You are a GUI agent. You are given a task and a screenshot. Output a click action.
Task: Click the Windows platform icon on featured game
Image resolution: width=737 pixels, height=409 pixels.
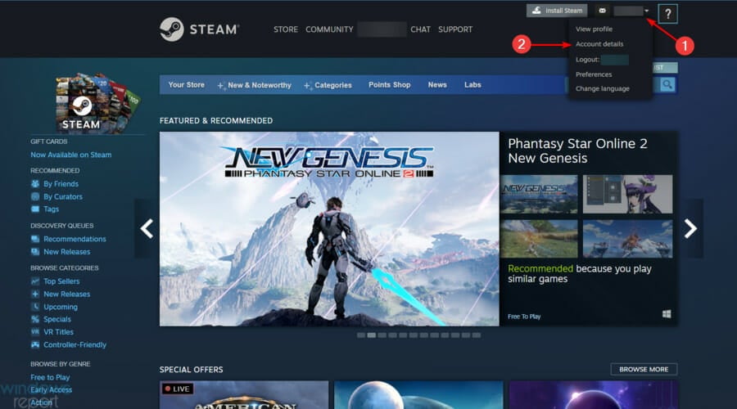pyautogui.click(x=667, y=313)
